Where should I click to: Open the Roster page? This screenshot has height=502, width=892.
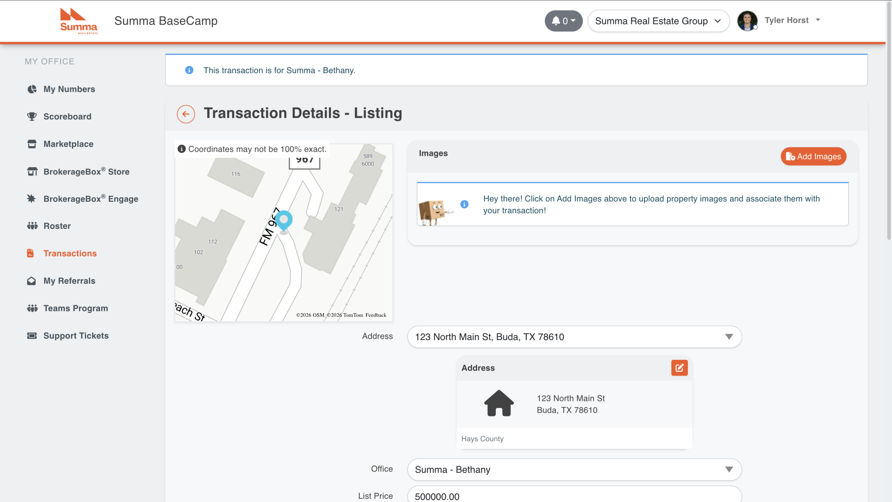click(57, 226)
